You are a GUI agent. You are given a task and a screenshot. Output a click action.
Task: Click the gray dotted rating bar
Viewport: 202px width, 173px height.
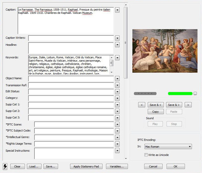(145, 94)
